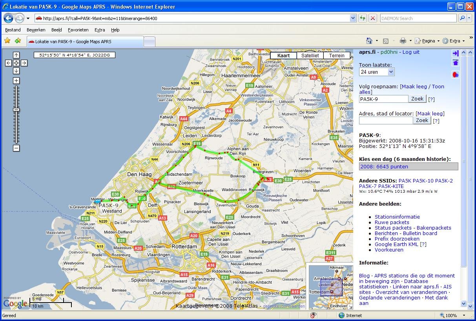Collapse the sidebar with the purple arrow icon
Image resolution: width=476 pixels, height=321 pixels.
coord(455,53)
